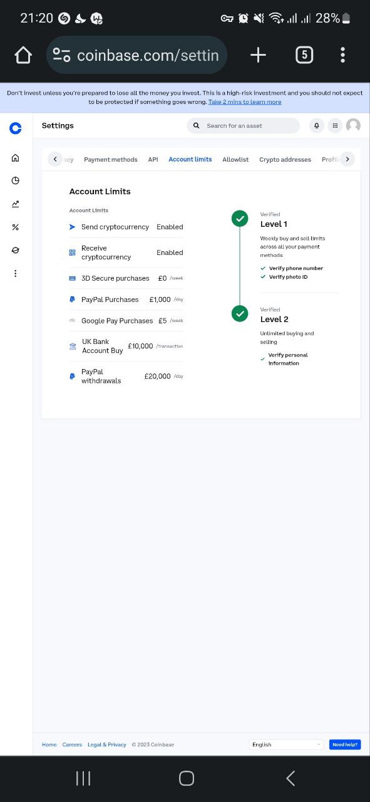
Task: Tap the site settings icon in address bar
Action: click(61, 55)
